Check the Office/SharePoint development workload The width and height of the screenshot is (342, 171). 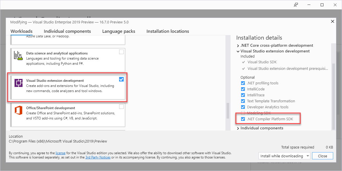(x=121, y=107)
